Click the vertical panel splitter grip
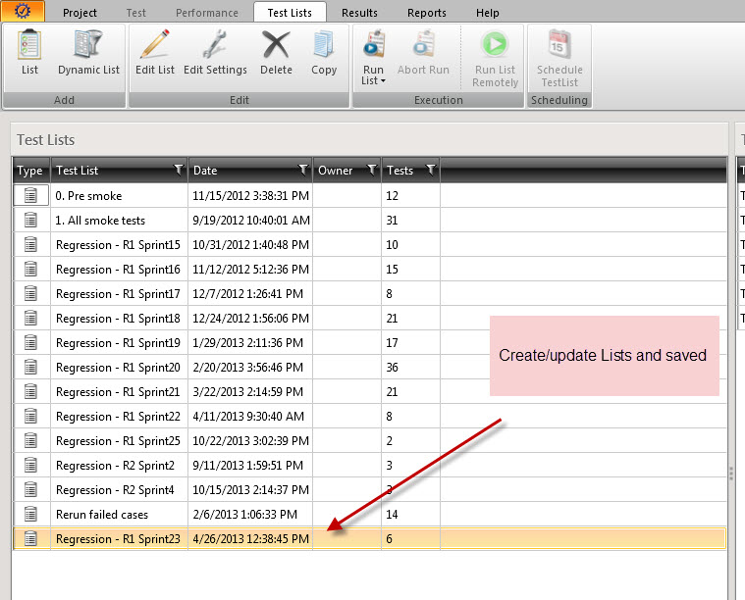 click(730, 475)
